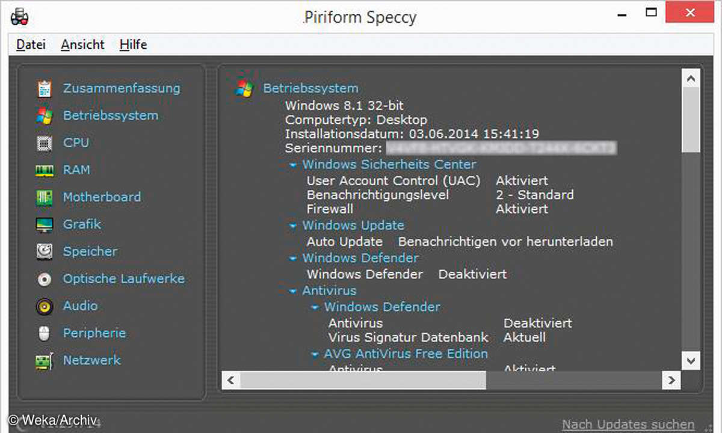Click the Grafik monitor icon

[x=45, y=225]
